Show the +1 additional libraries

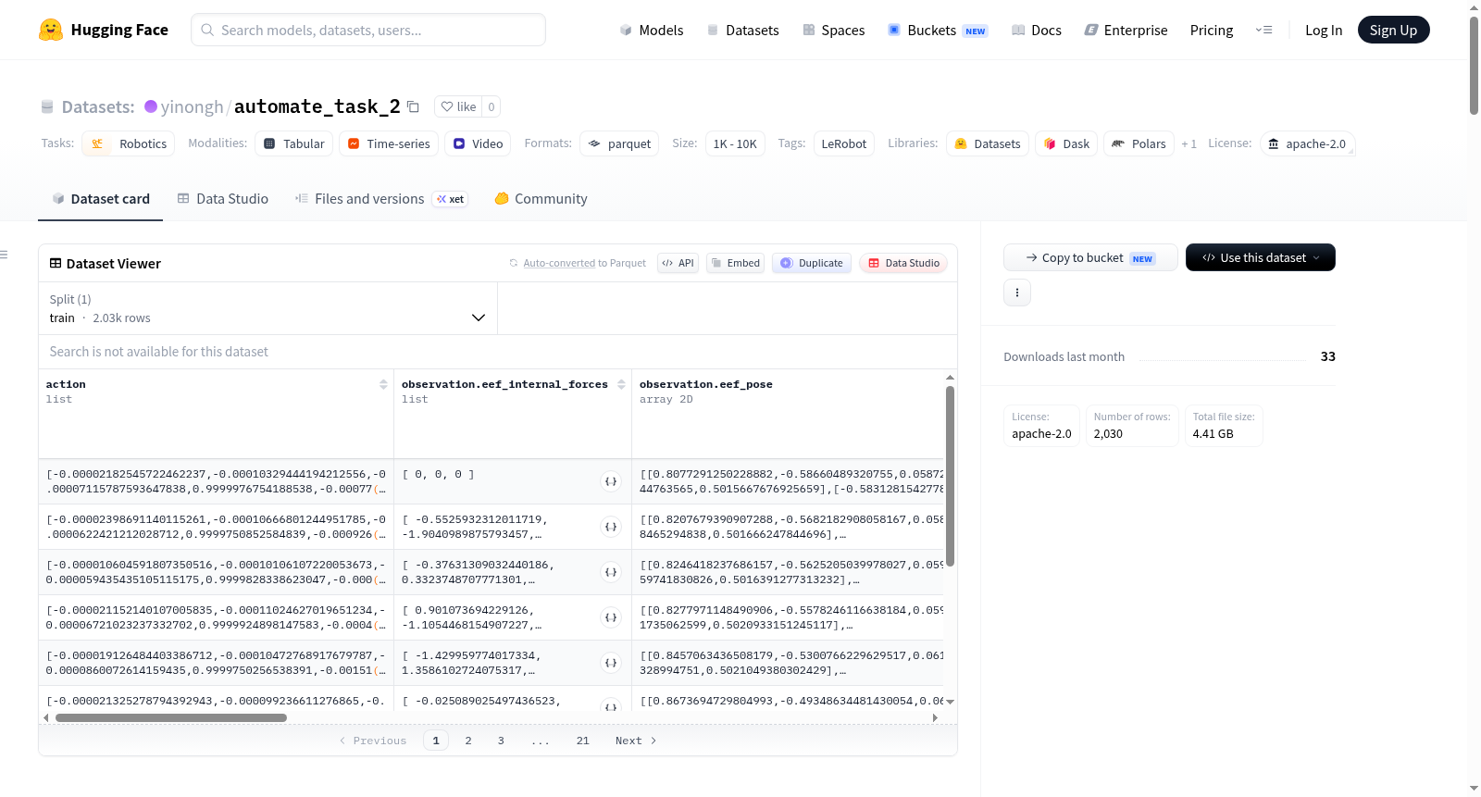coord(1189,143)
